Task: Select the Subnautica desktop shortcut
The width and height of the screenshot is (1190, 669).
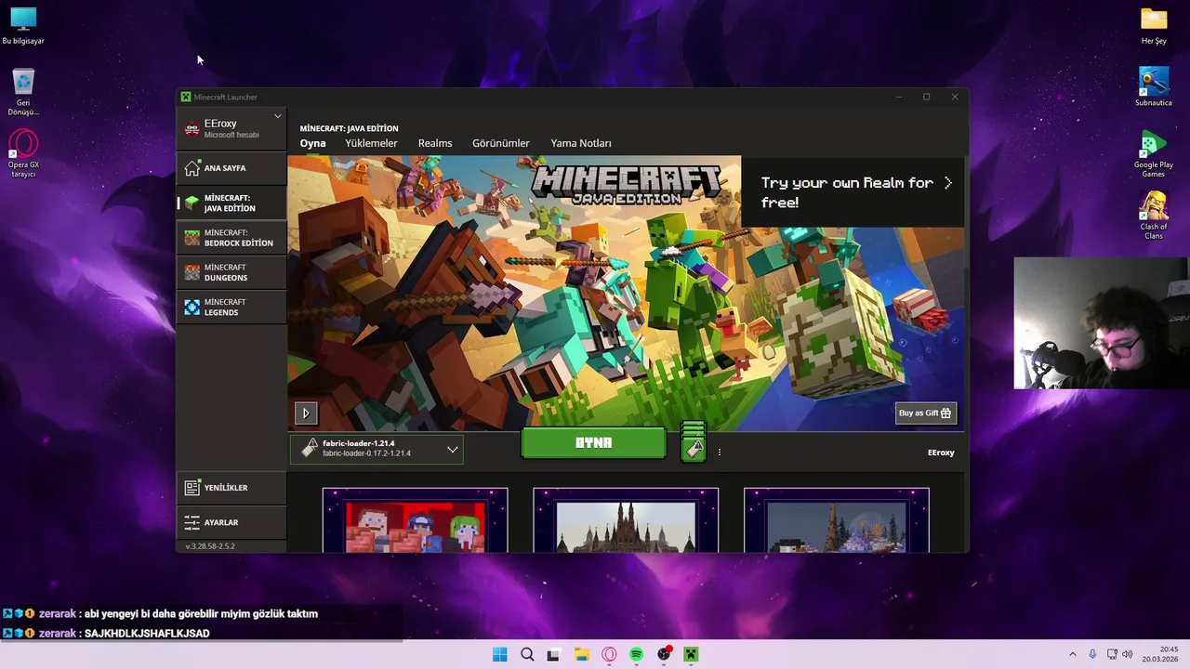Action: click(x=1154, y=87)
